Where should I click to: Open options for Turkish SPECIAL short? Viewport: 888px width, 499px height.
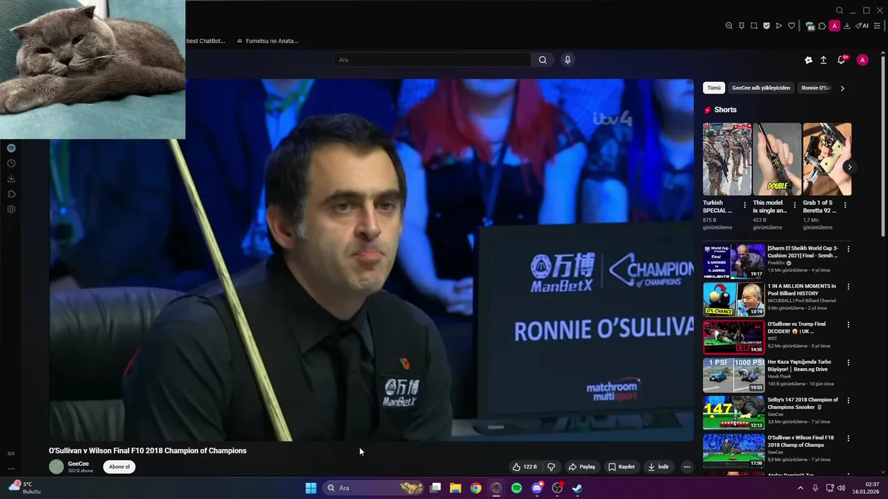[745, 206]
